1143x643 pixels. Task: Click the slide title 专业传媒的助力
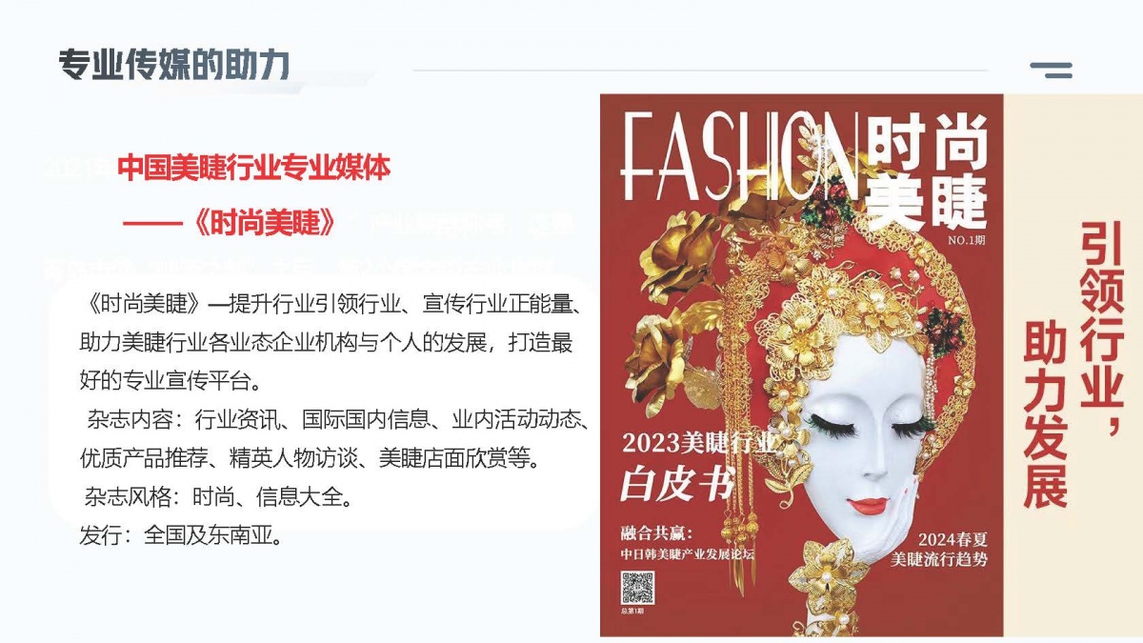coord(173,64)
